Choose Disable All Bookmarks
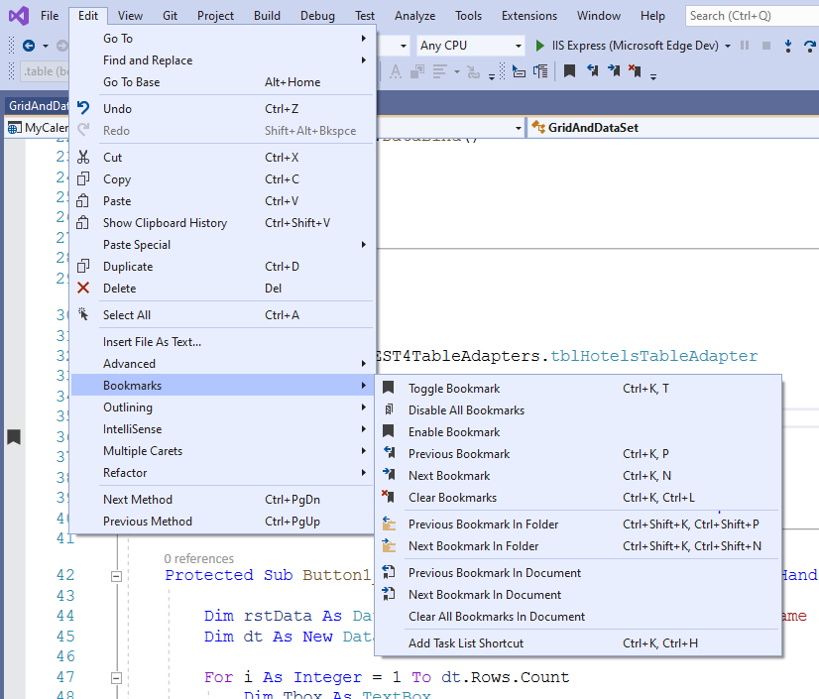819x699 pixels. [x=578, y=410]
